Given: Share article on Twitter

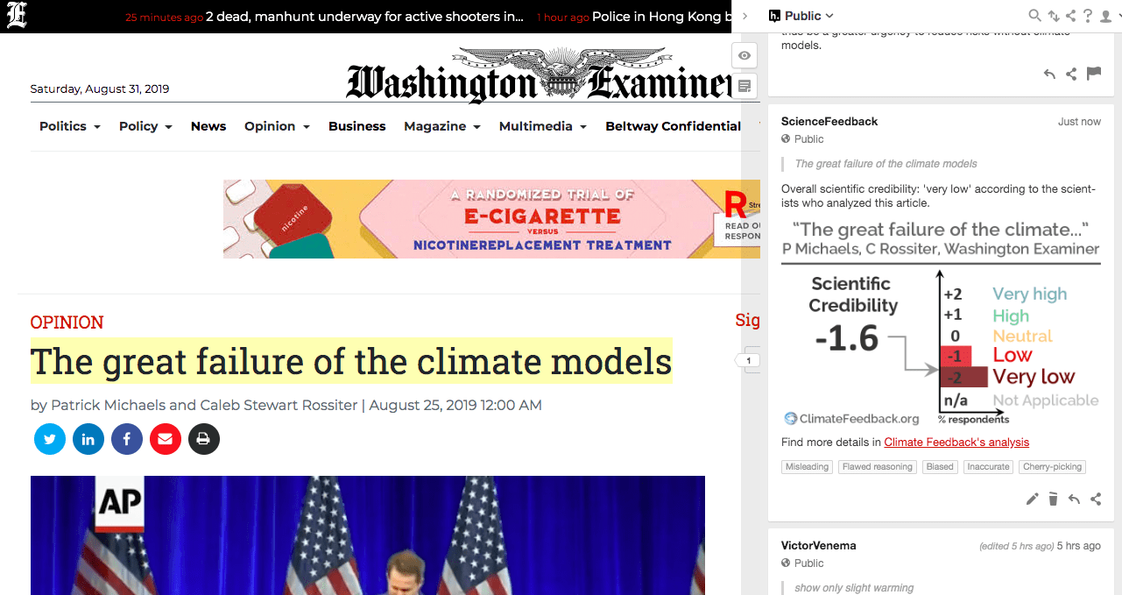Looking at the screenshot, I should click(x=50, y=439).
